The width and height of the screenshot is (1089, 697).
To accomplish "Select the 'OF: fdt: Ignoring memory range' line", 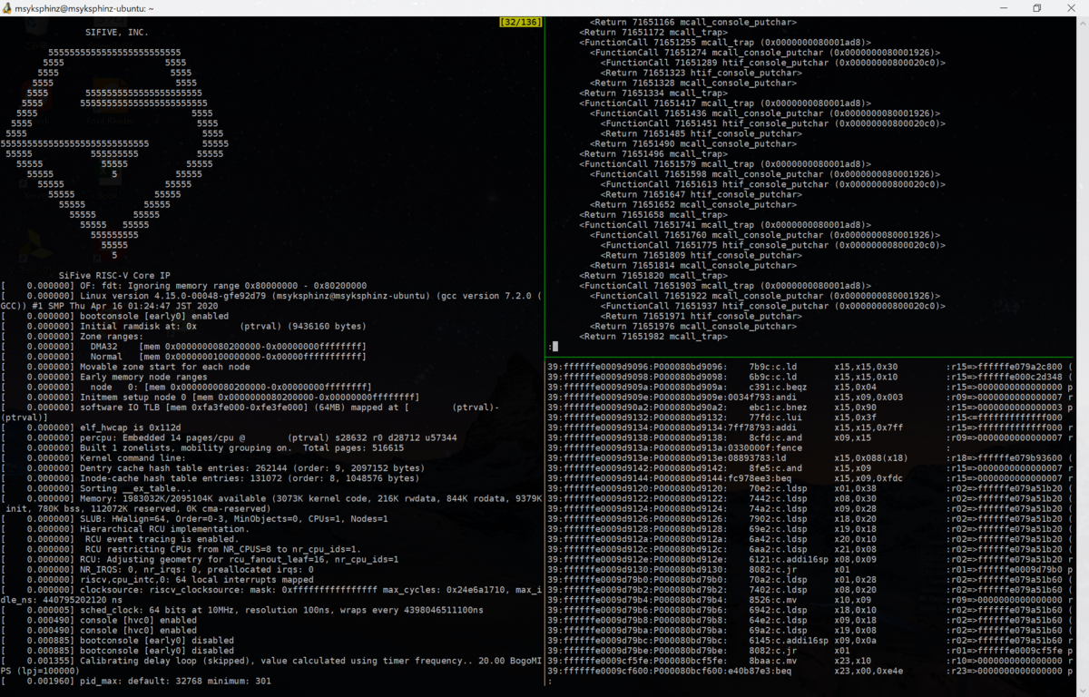I will pos(184,286).
